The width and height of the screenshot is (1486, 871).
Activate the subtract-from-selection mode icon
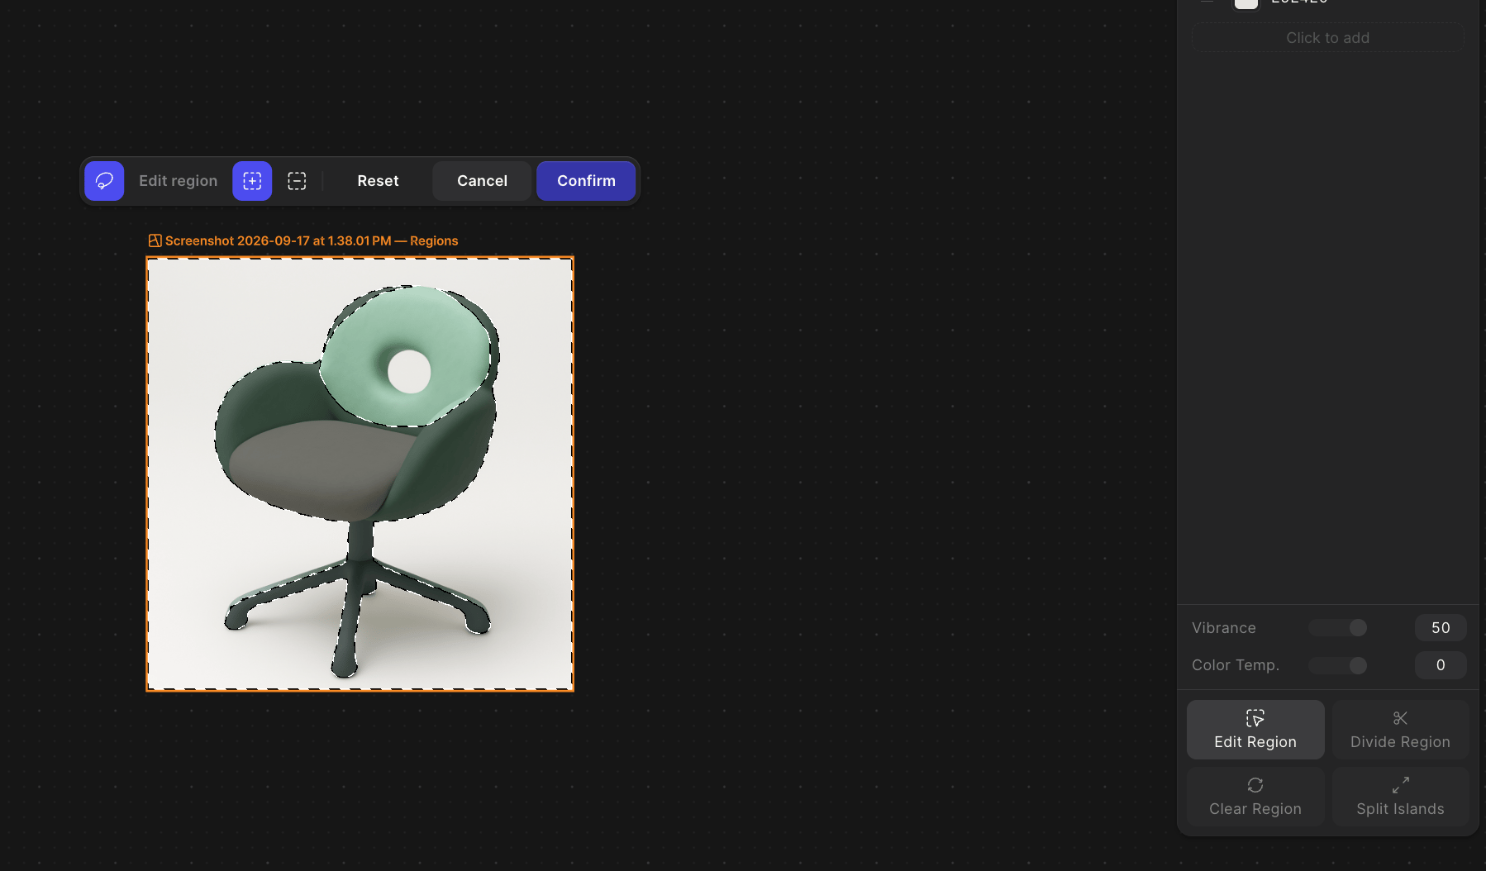297,181
